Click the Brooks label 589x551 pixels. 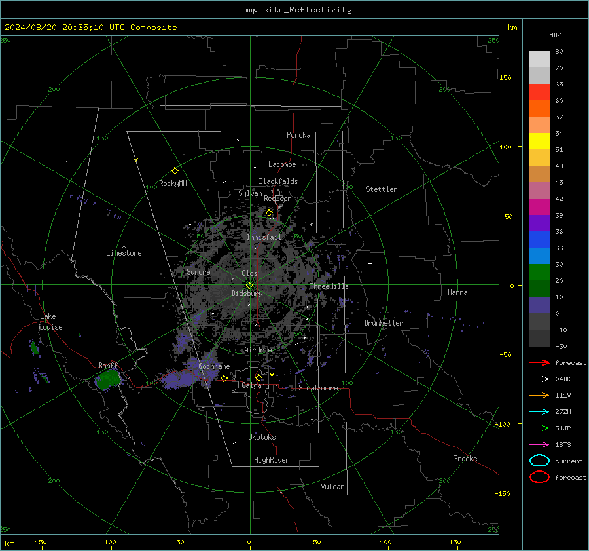tap(465, 459)
